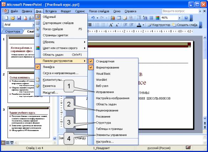
Task: Click the font color icon
Action: [x=139, y=25]
